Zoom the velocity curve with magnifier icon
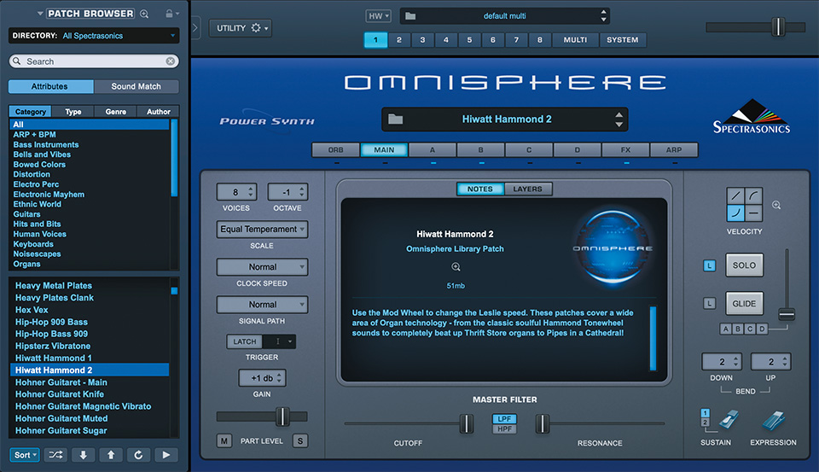 (x=776, y=205)
